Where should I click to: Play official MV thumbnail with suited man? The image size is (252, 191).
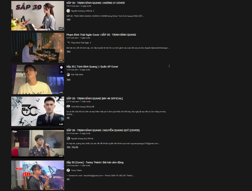click(37, 111)
